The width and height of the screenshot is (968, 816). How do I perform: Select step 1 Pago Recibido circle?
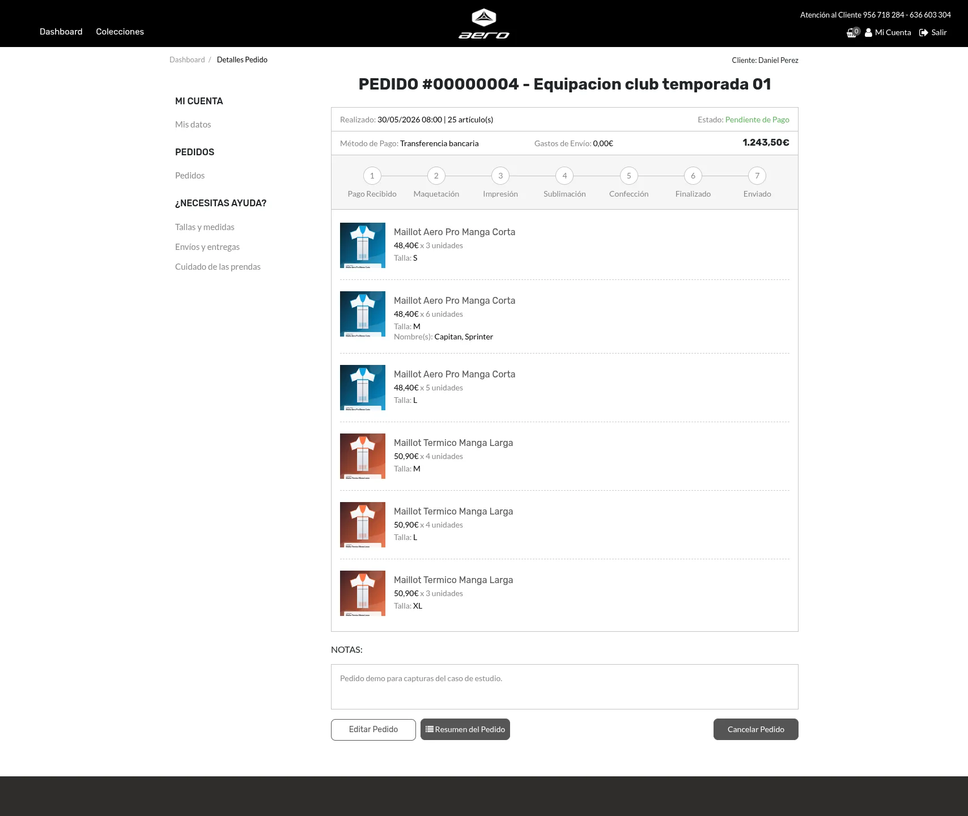tap(372, 176)
